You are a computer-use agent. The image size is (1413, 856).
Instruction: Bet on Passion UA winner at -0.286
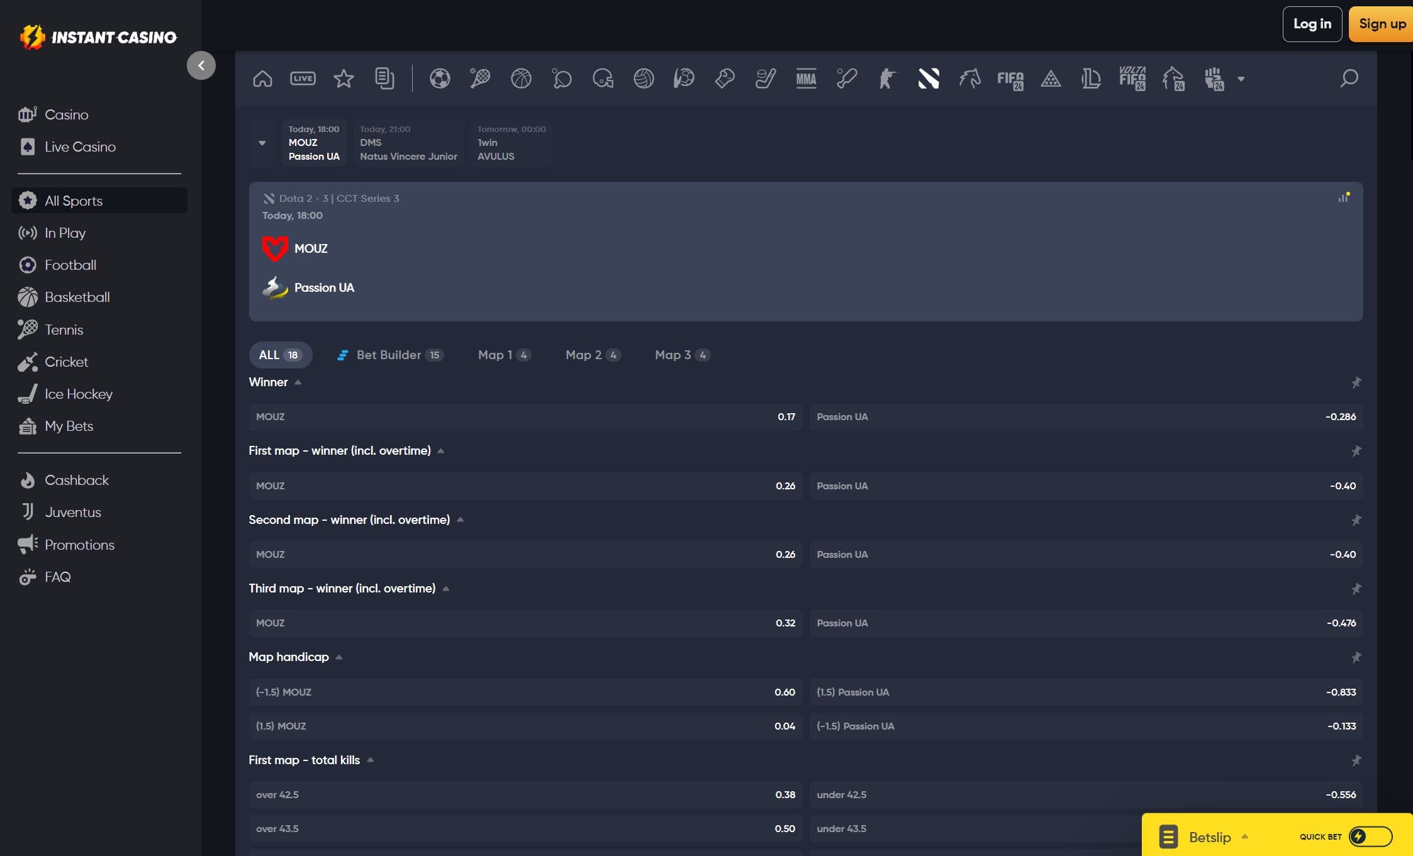1086,417
